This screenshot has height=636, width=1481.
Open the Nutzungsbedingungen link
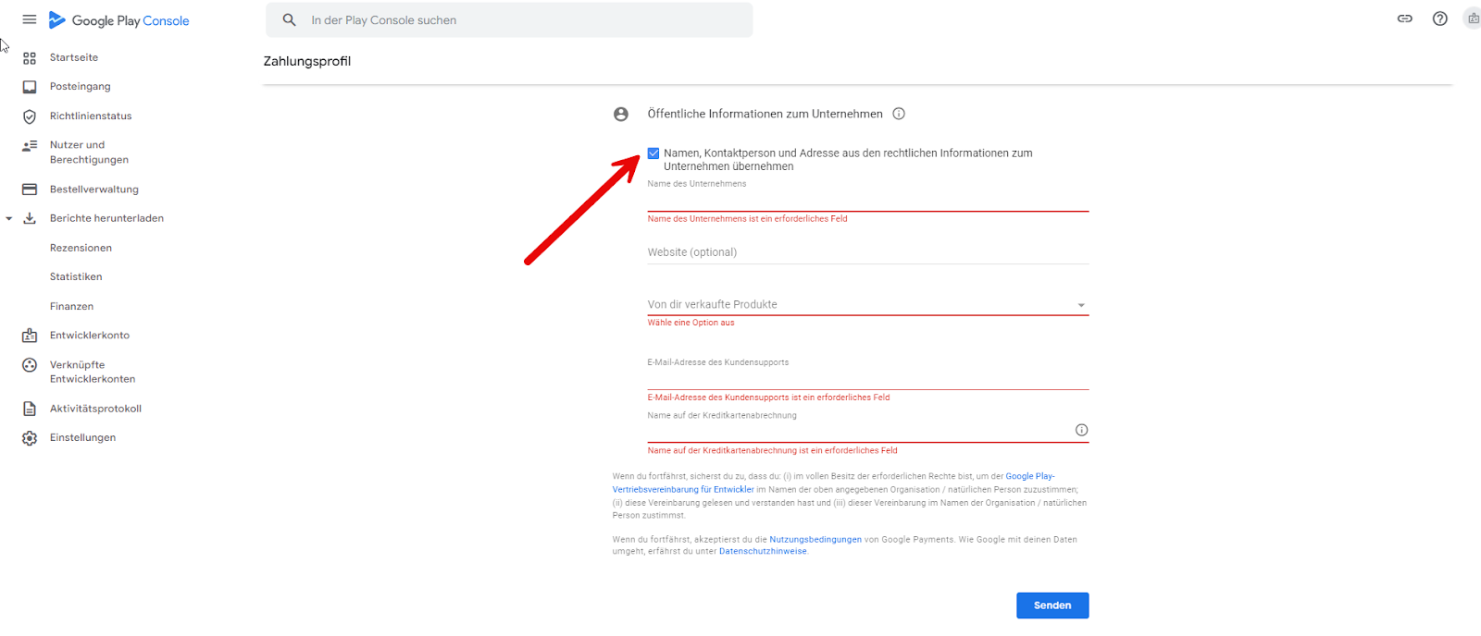[815, 540]
